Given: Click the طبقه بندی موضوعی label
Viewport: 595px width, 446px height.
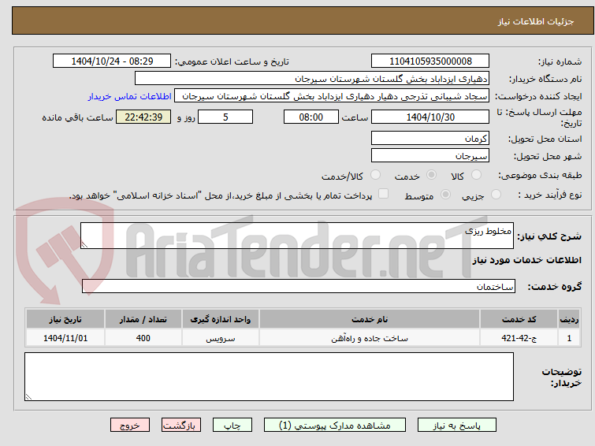Looking at the screenshot, I should pyautogui.click(x=540, y=175).
